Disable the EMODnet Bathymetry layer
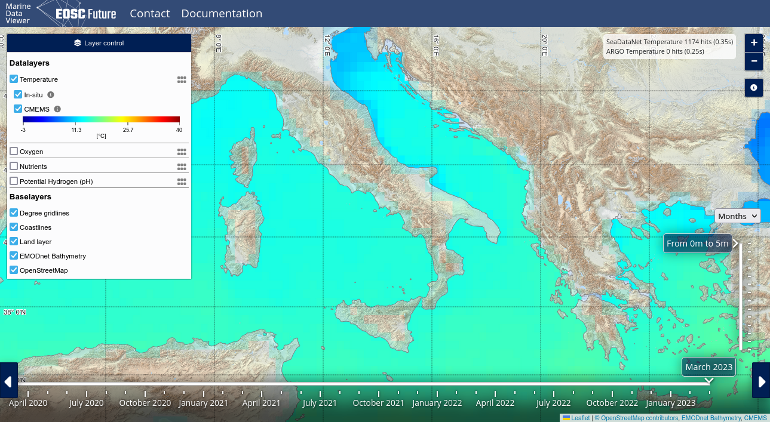 14,256
